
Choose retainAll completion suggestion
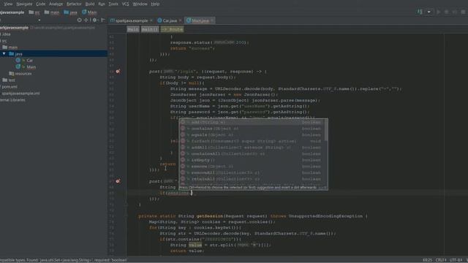252,179
